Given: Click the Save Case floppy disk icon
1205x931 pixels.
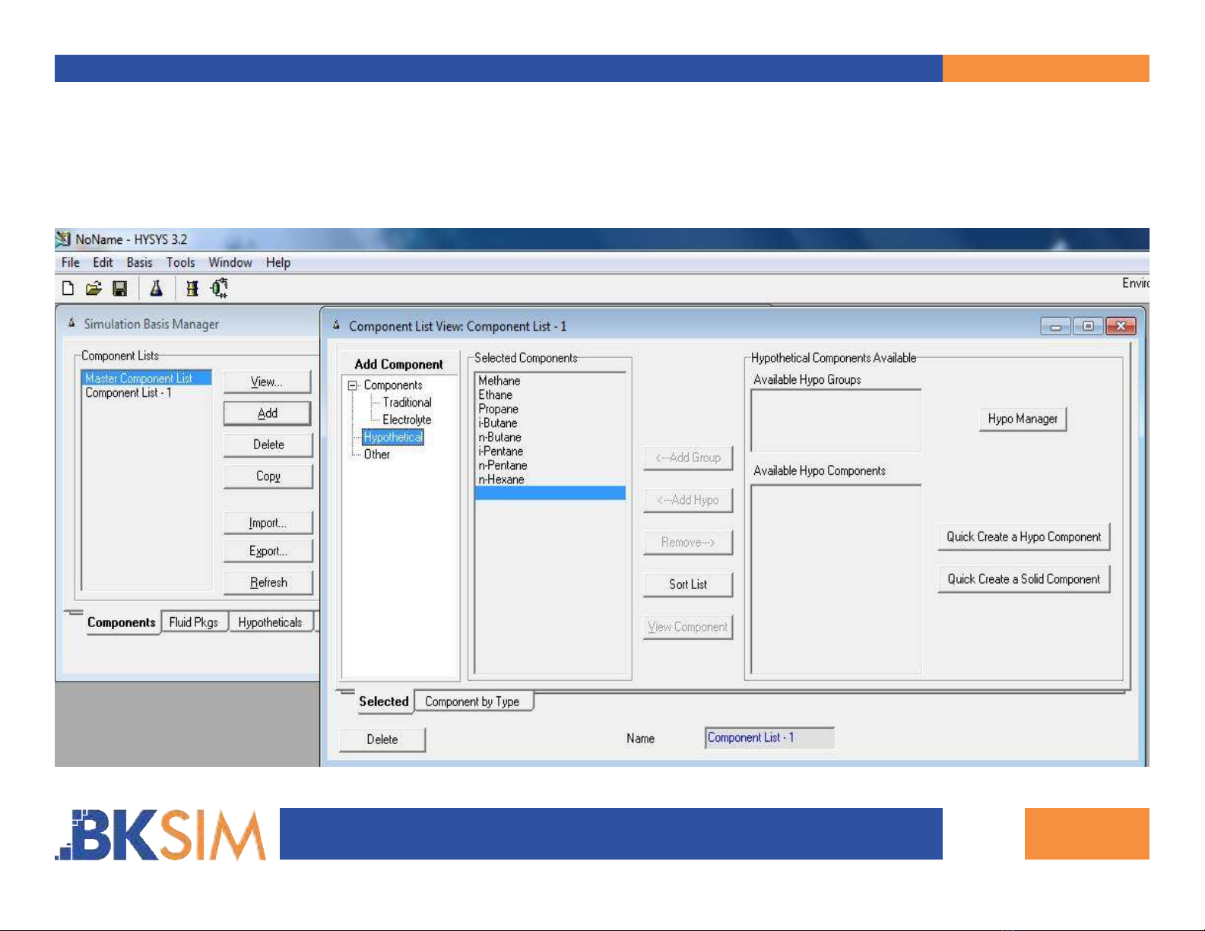Looking at the screenshot, I should [119, 289].
